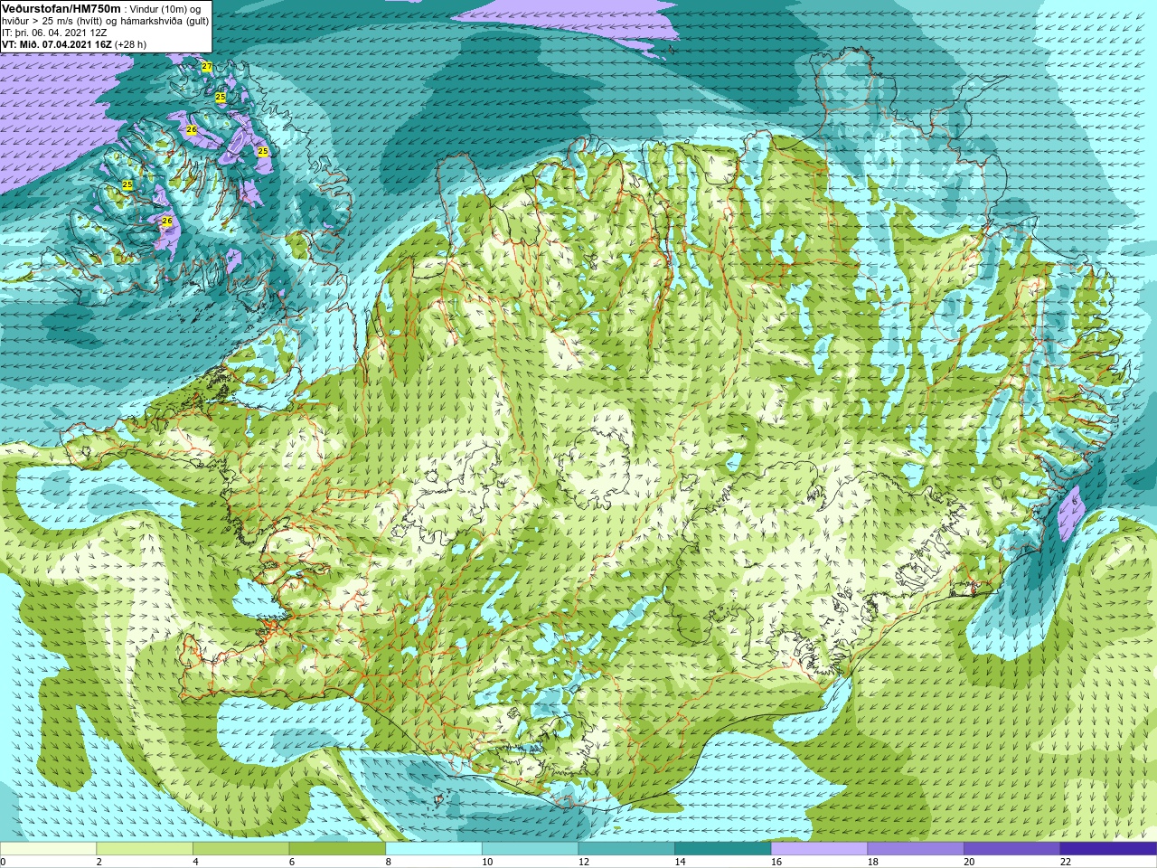Click the 25 gust marker just south of the 27
The image size is (1157, 868).
(x=221, y=97)
